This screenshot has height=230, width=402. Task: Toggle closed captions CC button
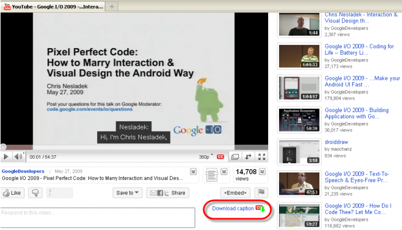pyautogui.click(x=221, y=157)
